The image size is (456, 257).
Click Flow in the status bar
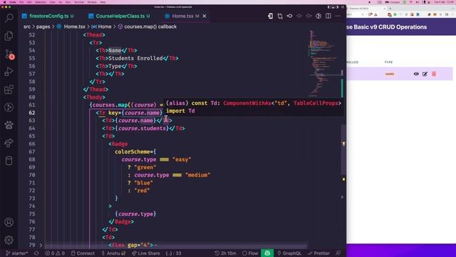pyautogui.click(x=250, y=253)
